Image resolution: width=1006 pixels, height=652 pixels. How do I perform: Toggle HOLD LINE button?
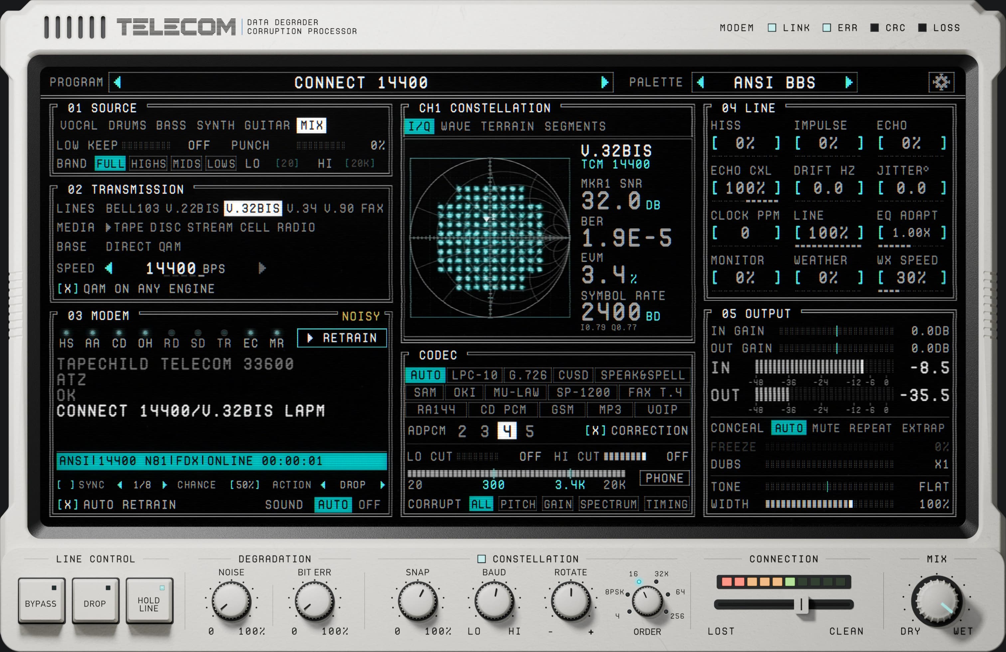click(x=149, y=600)
